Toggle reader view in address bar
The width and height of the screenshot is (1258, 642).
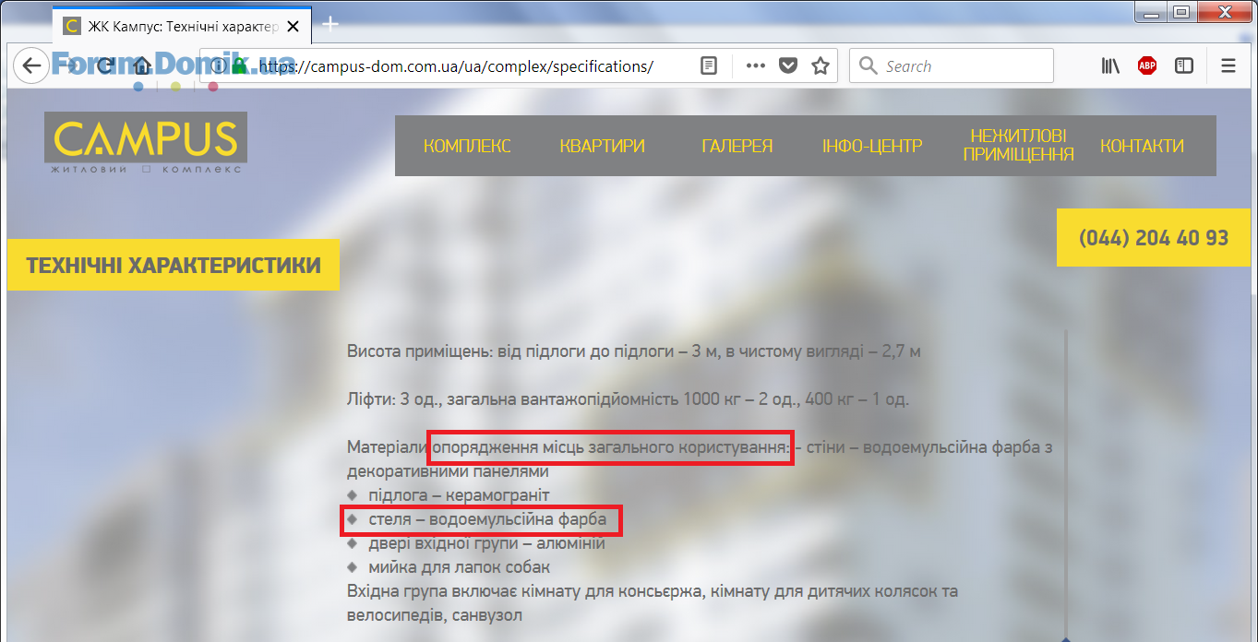709,66
